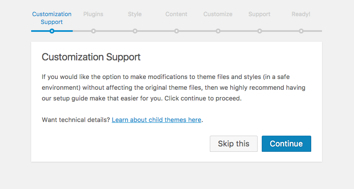Select the step dot under Ready!
This screenshot has height=189, width=354.
(x=301, y=31)
